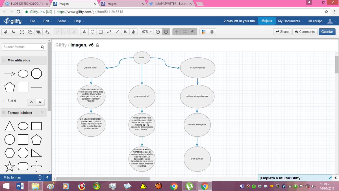The width and height of the screenshot is (339, 191).
Task: Select the Text tool (A icon)
Action: pos(84,32)
